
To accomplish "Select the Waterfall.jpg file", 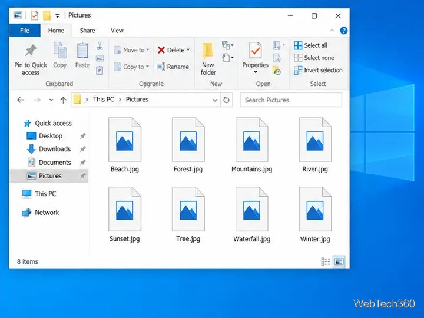I will [x=252, y=215].
